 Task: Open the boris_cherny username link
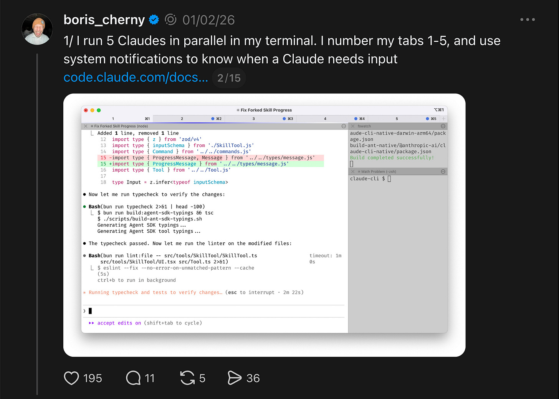tap(104, 20)
